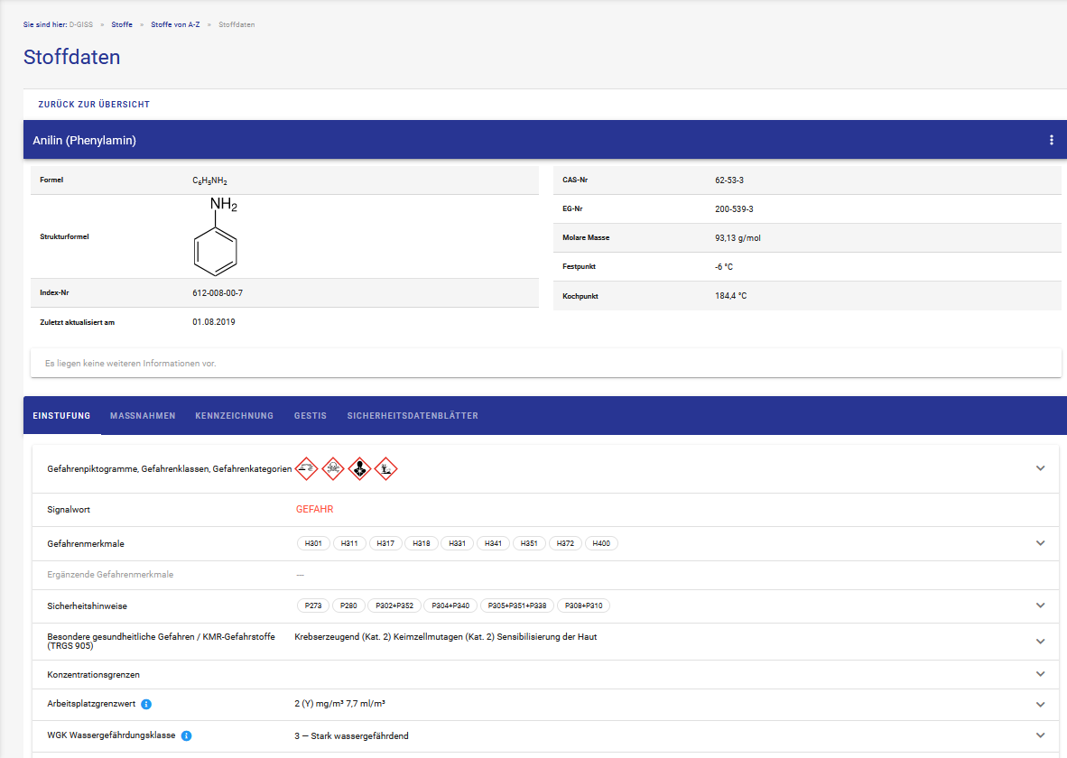Image resolution: width=1067 pixels, height=758 pixels.
Task: Open the P308+P310 chip
Action: [584, 605]
